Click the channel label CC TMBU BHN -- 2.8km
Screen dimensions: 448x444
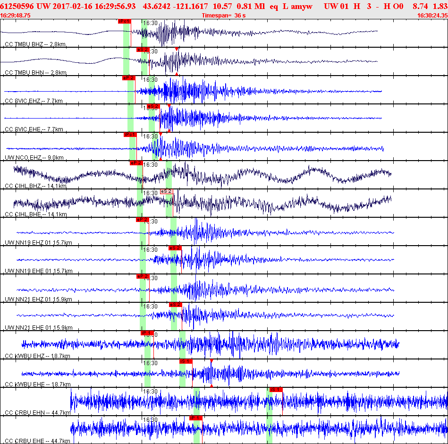(x=36, y=73)
